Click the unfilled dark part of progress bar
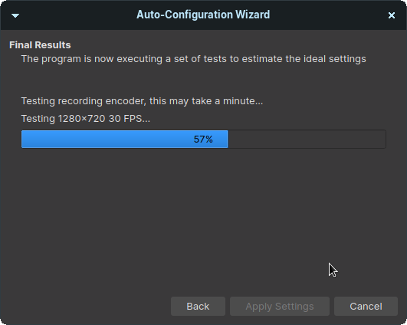 tap(307, 140)
